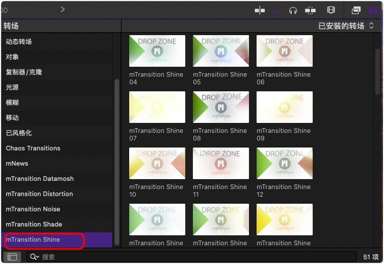Image resolution: width=384 pixels, height=264 pixels.
Task: Select mTransition Shine 08 thumbnail
Action: coord(221,107)
